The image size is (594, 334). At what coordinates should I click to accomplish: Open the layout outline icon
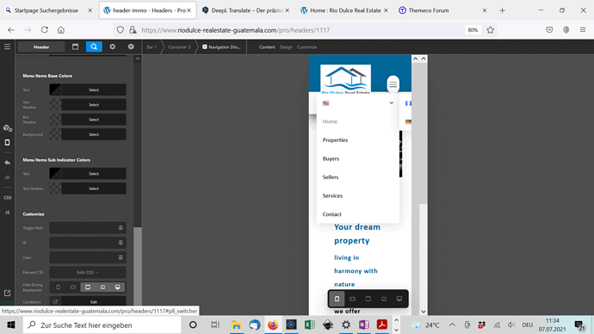pos(75,46)
